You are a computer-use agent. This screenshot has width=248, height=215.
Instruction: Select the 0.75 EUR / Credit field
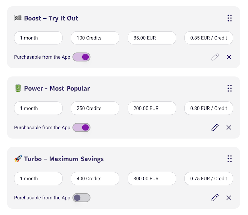point(209,179)
